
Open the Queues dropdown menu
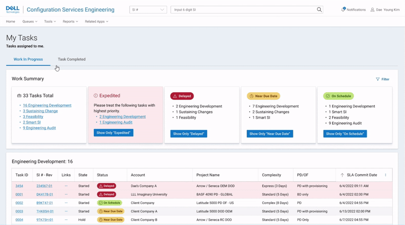[x=30, y=22]
